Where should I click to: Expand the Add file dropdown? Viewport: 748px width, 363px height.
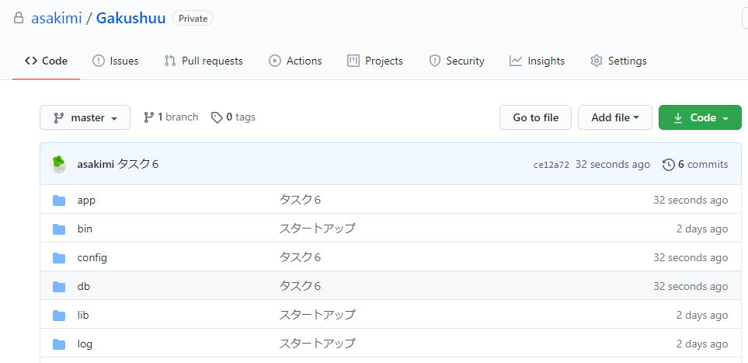click(x=615, y=117)
